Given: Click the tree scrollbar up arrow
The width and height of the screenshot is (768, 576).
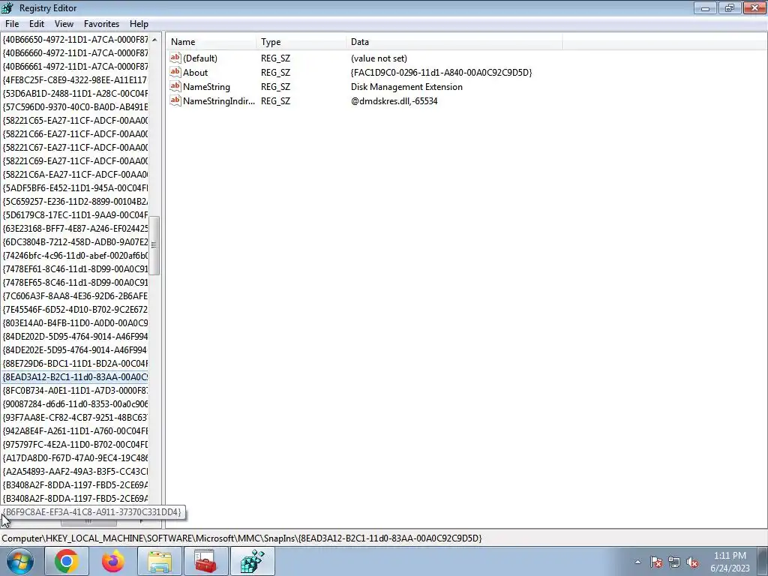Looking at the screenshot, I should tap(154, 40).
